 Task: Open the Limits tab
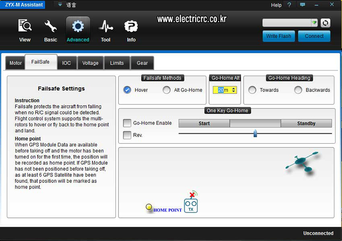click(x=117, y=63)
